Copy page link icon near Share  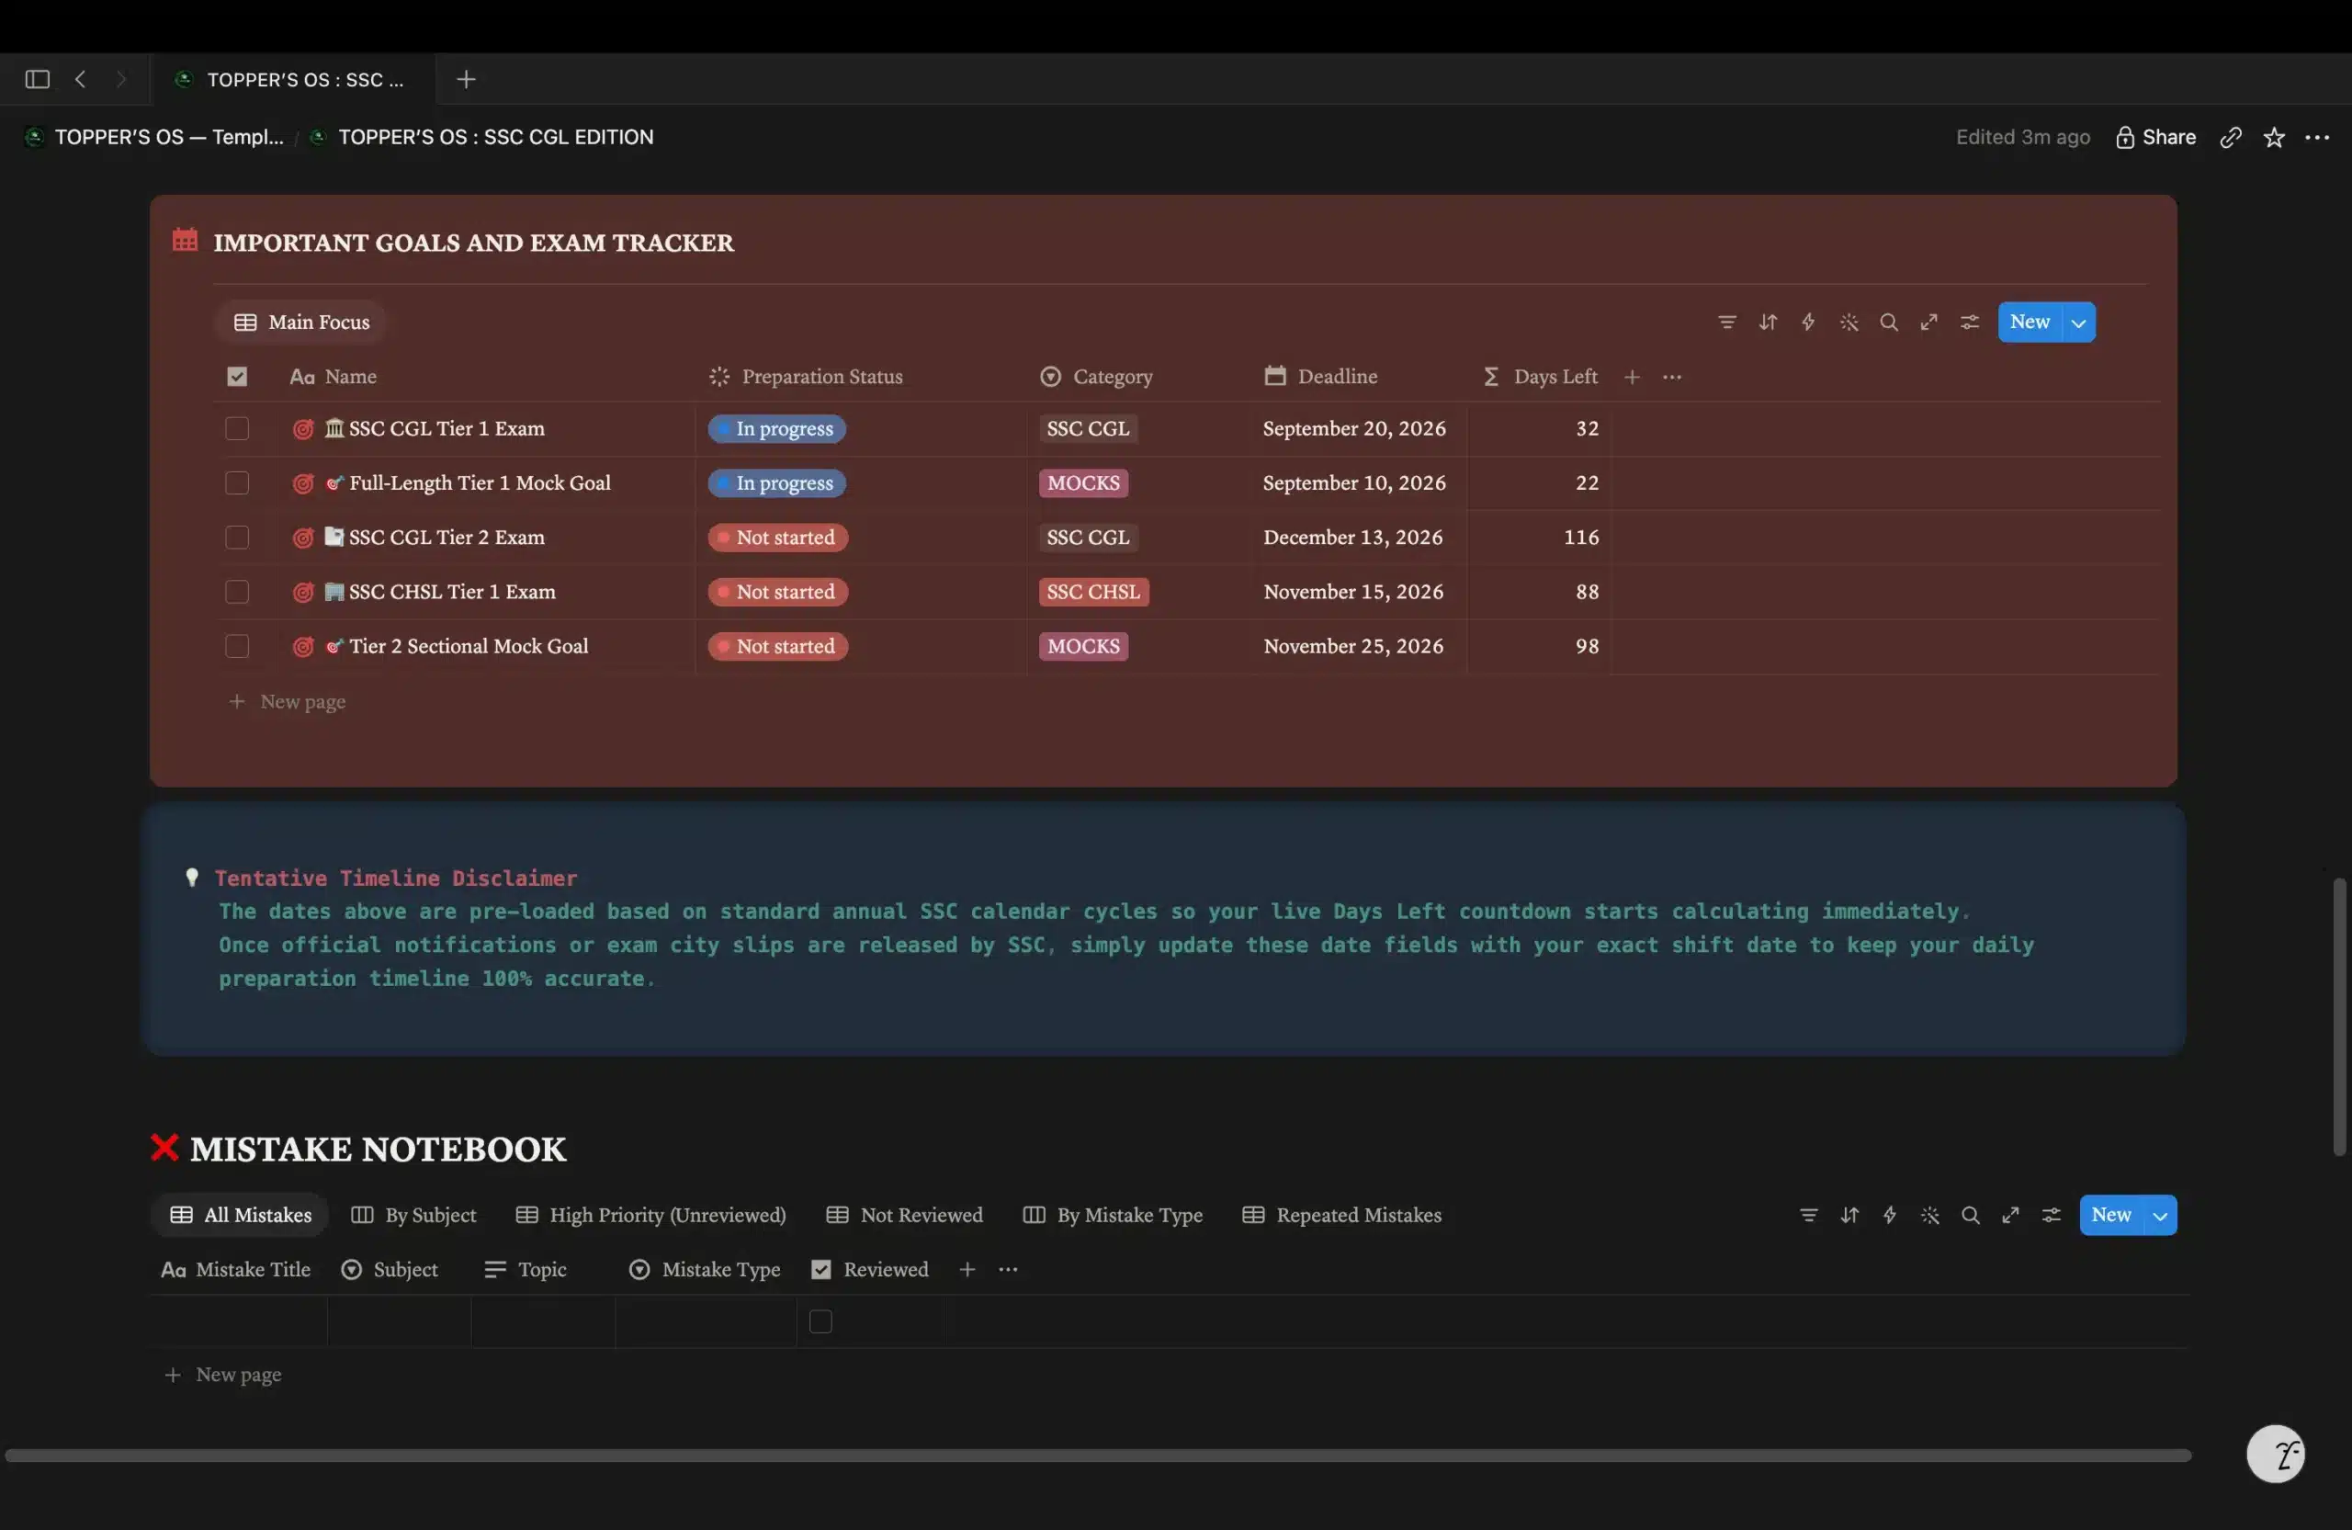(x=2231, y=138)
